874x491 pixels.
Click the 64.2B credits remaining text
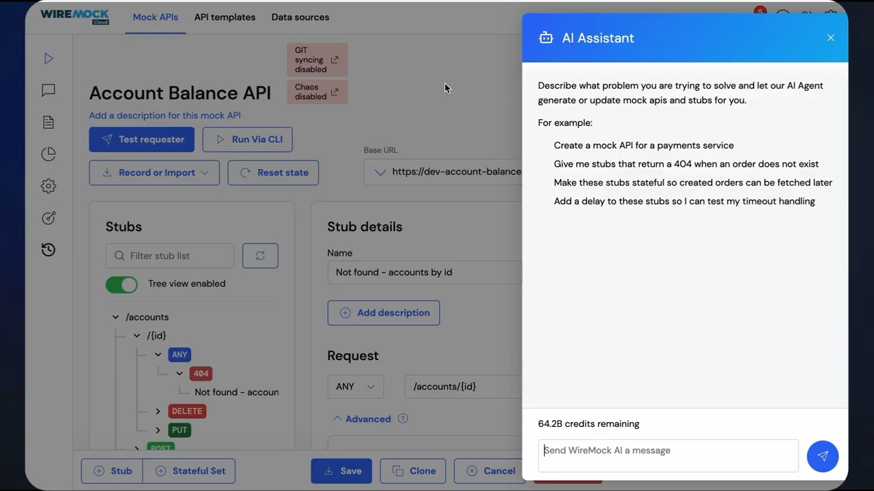click(x=589, y=424)
